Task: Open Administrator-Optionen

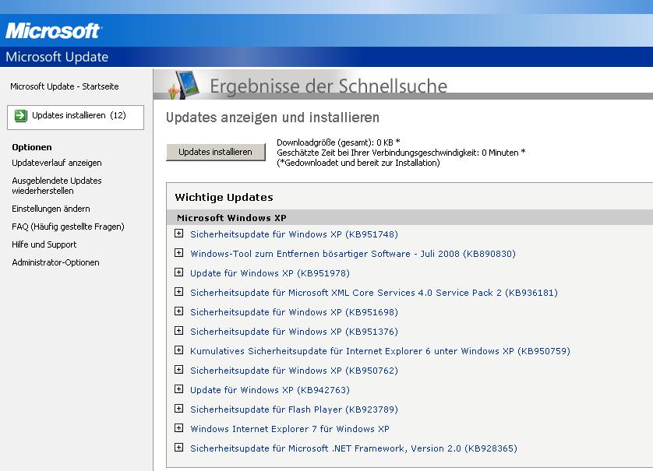Action: 55,262
